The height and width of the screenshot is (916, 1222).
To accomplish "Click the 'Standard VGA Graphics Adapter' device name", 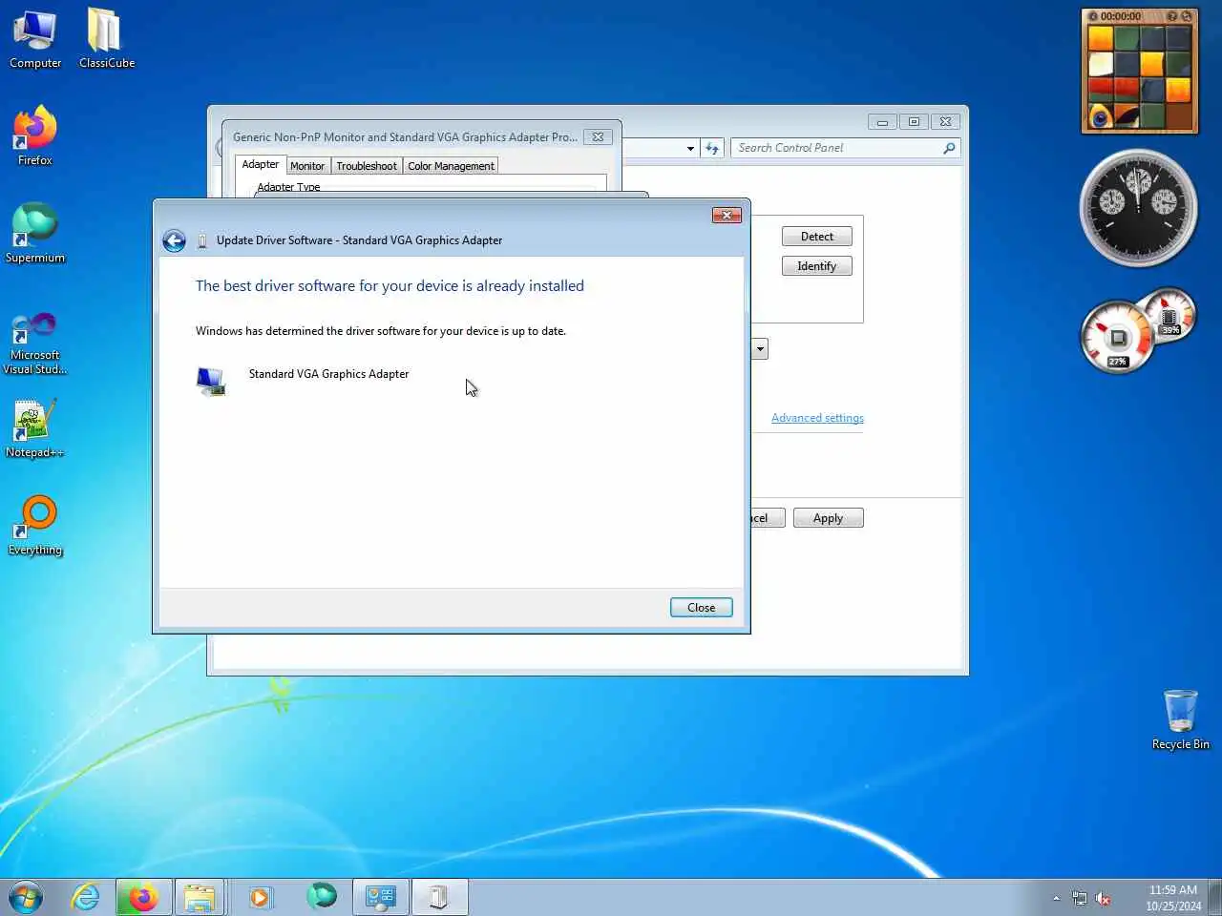I will tap(328, 374).
